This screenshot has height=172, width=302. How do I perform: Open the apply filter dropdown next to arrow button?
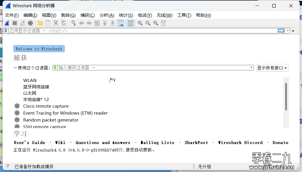pyautogui.click(x=288, y=31)
